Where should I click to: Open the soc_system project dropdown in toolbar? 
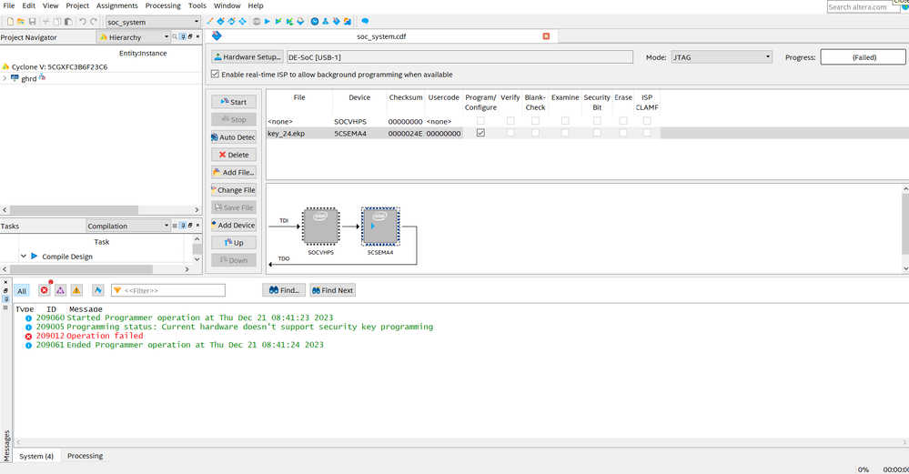coord(152,21)
